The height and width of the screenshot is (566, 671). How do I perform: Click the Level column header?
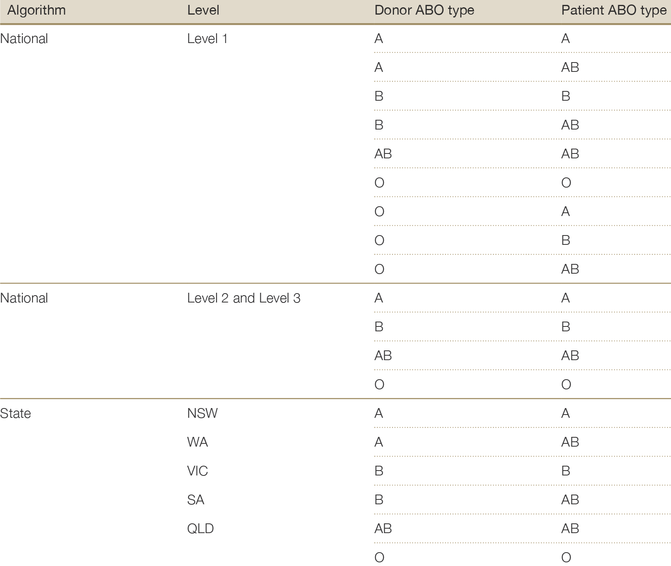click(x=203, y=10)
